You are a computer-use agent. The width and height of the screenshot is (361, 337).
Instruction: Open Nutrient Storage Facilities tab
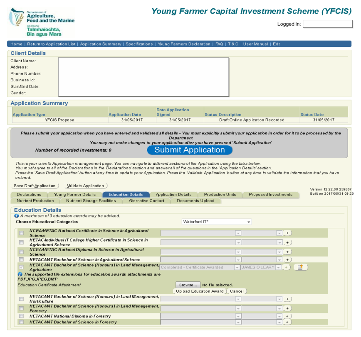click(x=91, y=201)
